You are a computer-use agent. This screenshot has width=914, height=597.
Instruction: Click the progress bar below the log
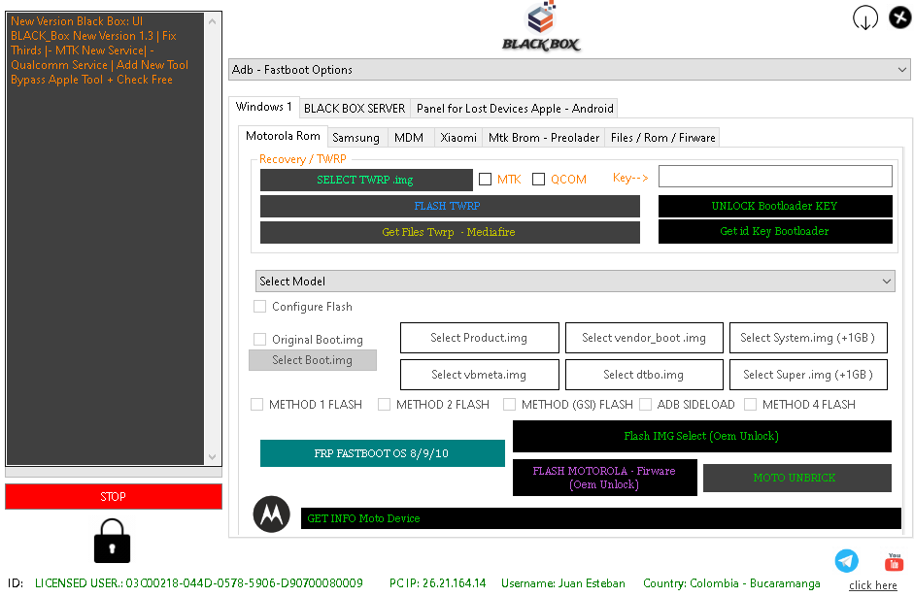pyautogui.click(x=114, y=473)
